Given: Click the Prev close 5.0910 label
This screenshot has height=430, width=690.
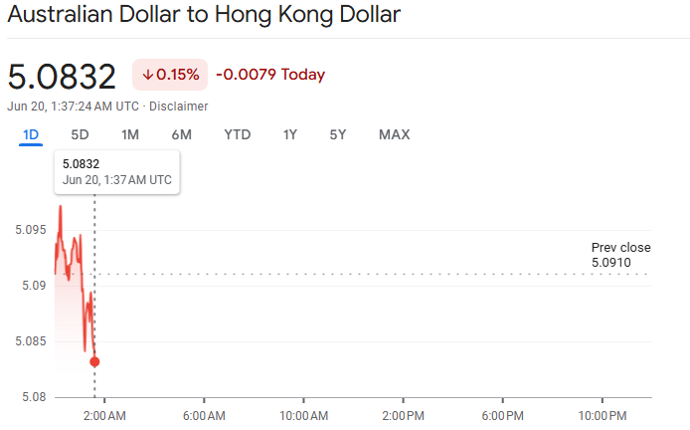Looking at the screenshot, I should click(x=621, y=255).
